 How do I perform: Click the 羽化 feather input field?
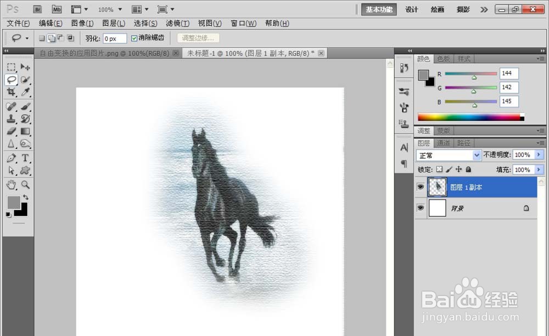click(x=115, y=38)
